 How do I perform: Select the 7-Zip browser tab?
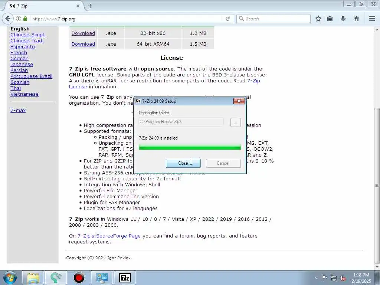[x=44, y=6]
